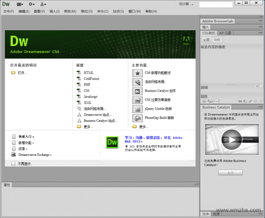Create new CSS document icon
The image size is (265, 218).
79,91
